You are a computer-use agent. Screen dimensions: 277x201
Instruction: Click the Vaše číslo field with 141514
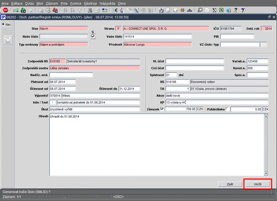click(x=158, y=37)
